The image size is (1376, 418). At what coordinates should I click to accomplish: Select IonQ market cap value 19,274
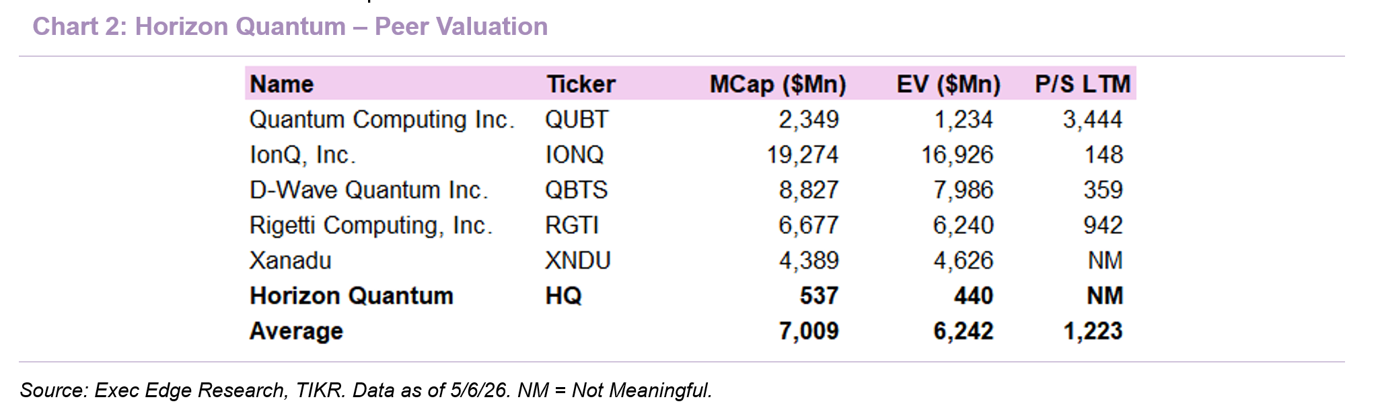[x=803, y=155]
